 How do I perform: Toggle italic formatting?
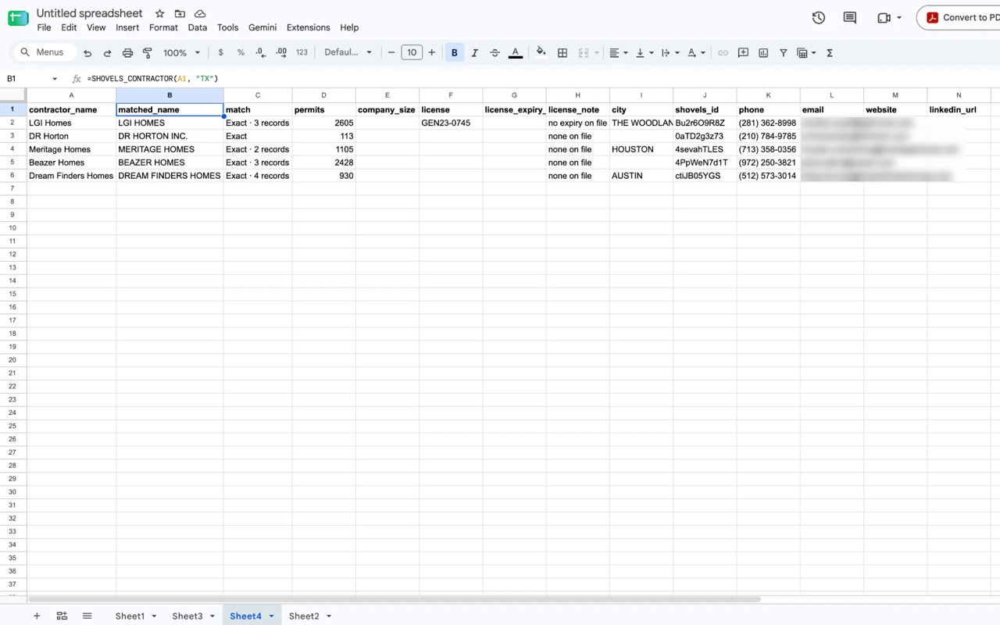(x=474, y=53)
